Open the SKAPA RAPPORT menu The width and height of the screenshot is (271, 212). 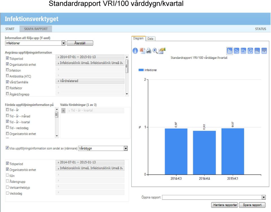tap(36, 29)
